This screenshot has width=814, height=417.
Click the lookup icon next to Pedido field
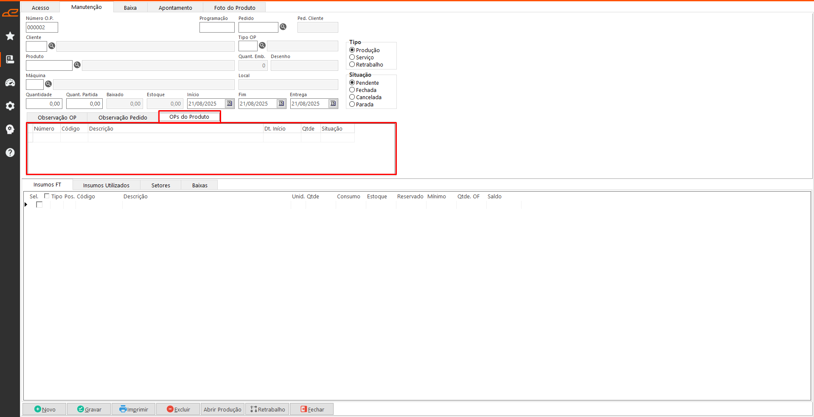point(283,27)
